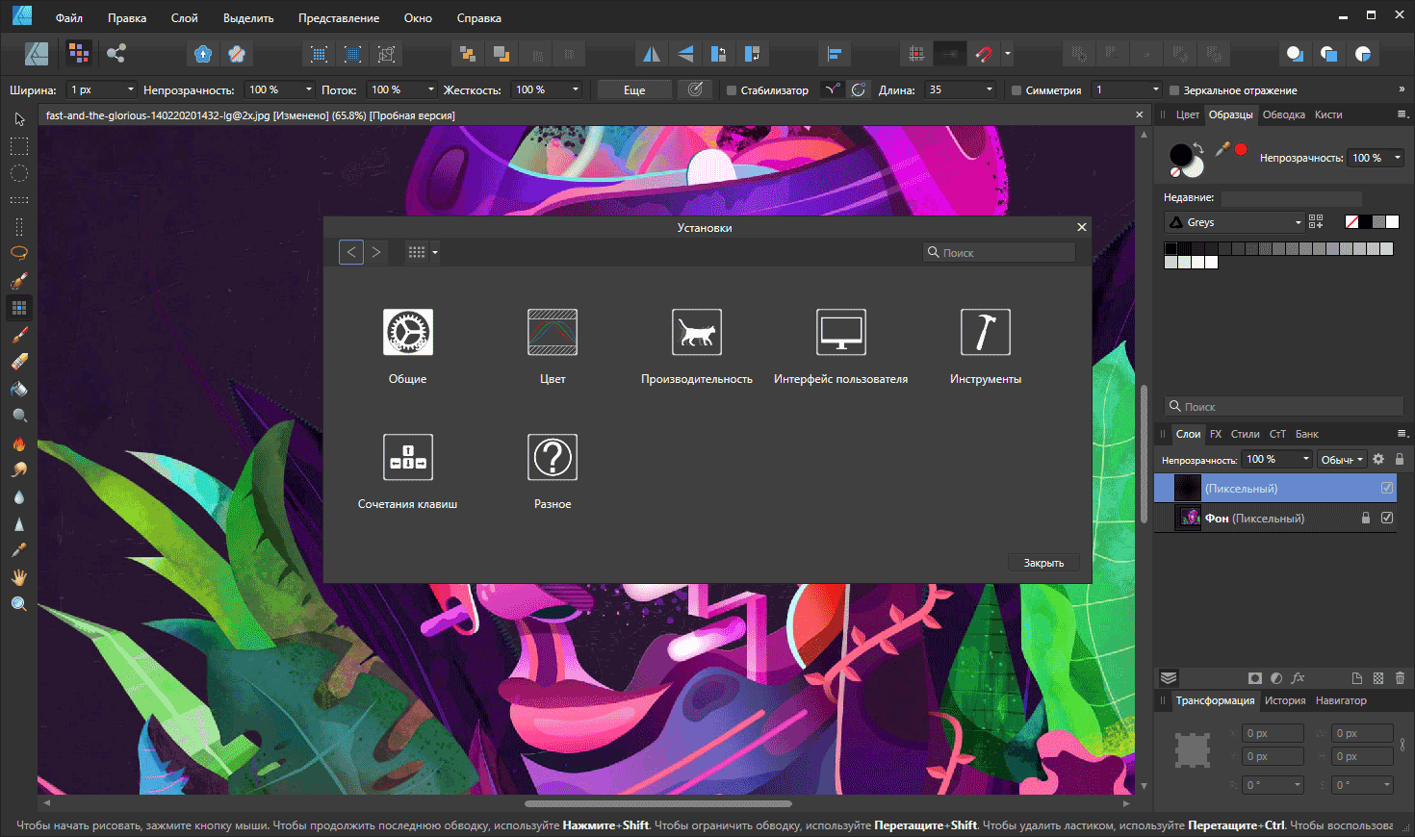The height and width of the screenshot is (837, 1415).
Task: Enable the Симметрия checkbox
Action: pyautogui.click(x=1016, y=90)
